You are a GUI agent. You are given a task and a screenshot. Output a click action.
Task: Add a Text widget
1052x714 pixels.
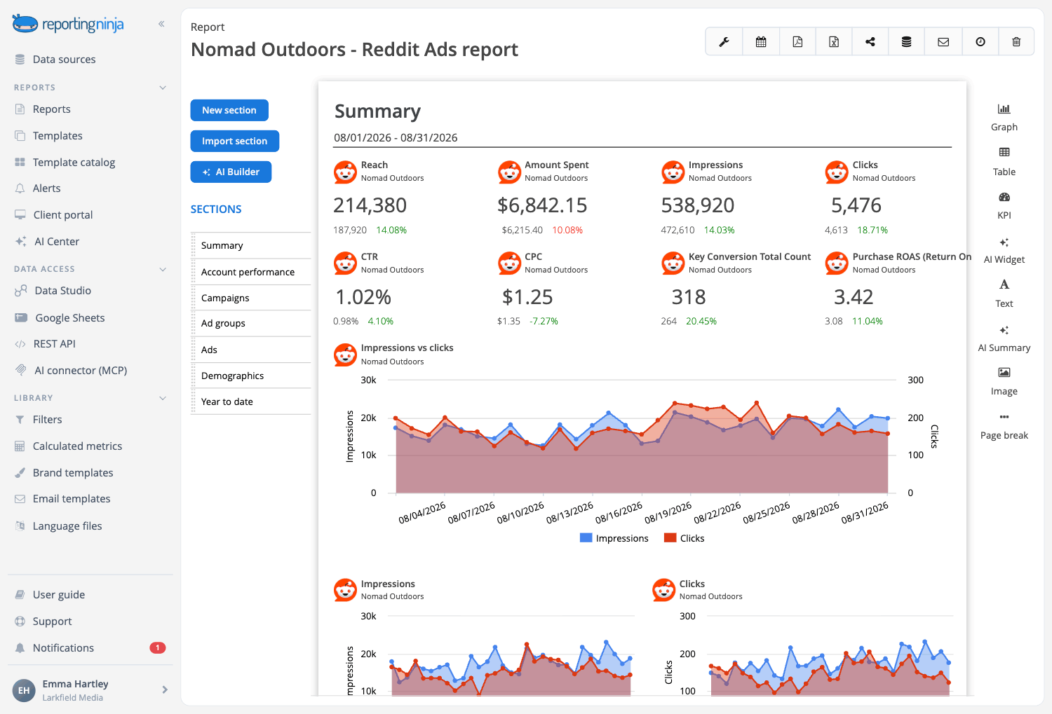pyautogui.click(x=1004, y=294)
